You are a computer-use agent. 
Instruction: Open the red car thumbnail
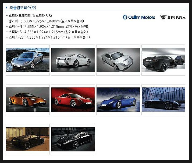coord(73,100)
